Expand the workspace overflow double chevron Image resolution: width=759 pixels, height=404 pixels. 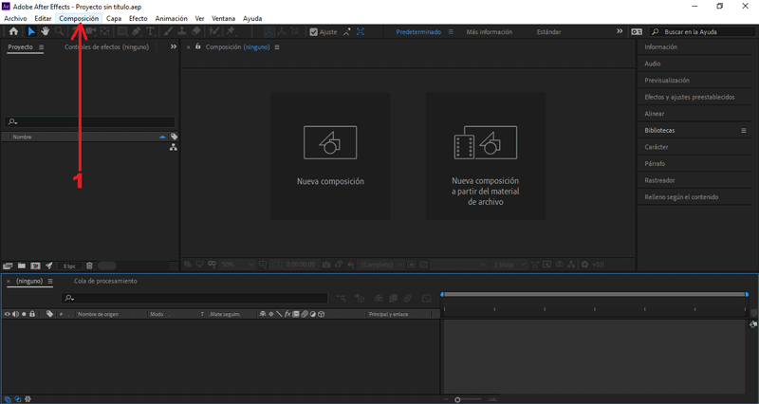tap(620, 31)
